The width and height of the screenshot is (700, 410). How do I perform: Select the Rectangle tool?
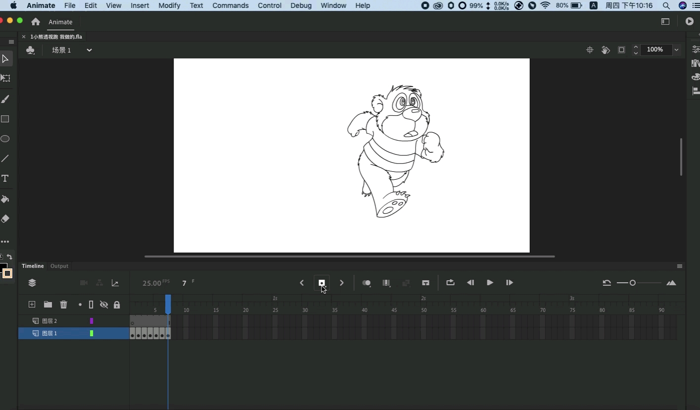coord(5,119)
